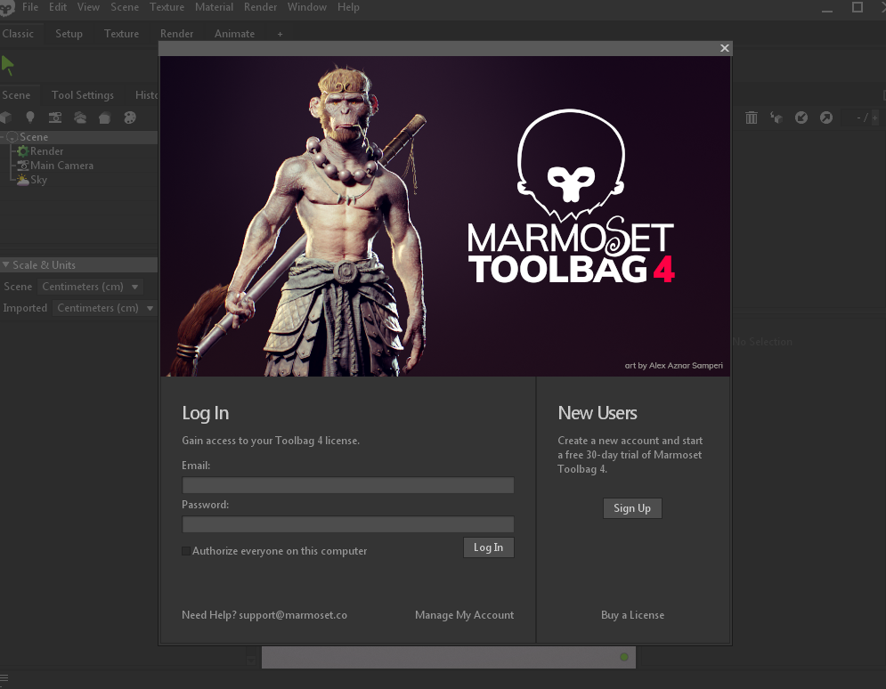Click the Main Camera object icon
This screenshot has width=886, height=689.
22,166
